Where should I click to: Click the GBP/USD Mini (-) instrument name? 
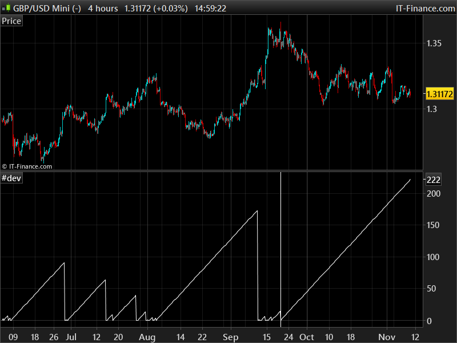point(47,8)
